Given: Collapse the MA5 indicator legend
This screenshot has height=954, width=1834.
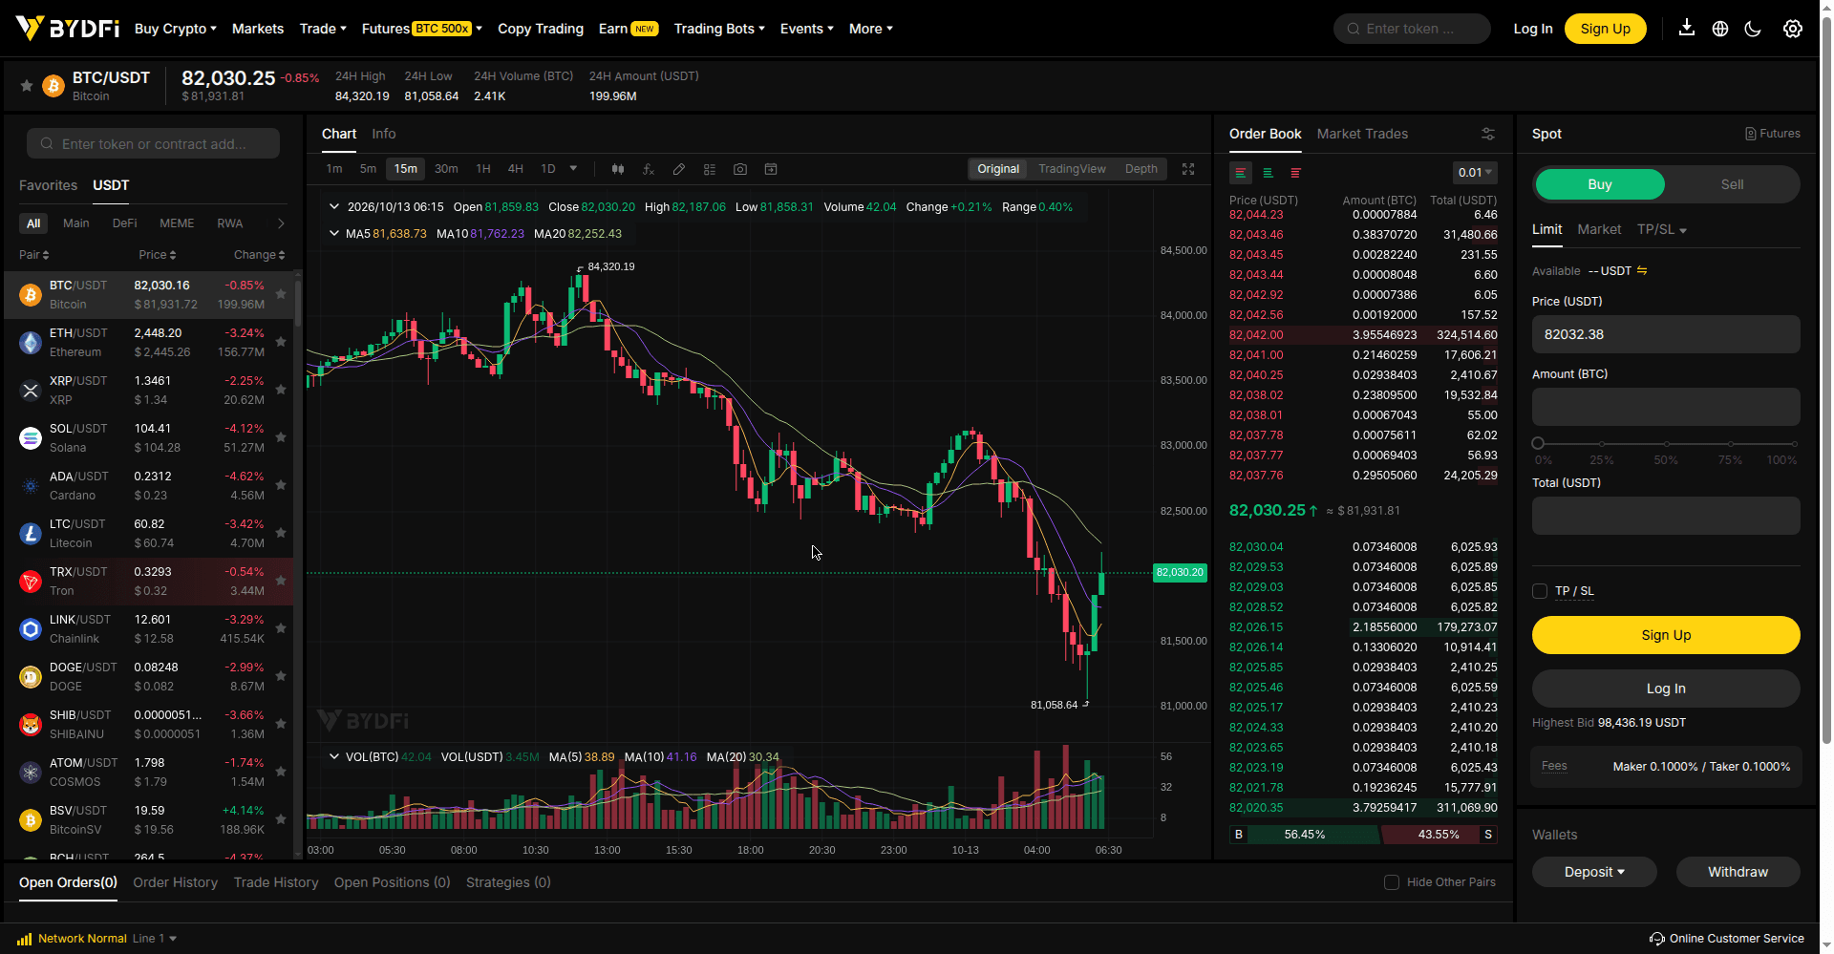Looking at the screenshot, I should pyautogui.click(x=334, y=233).
